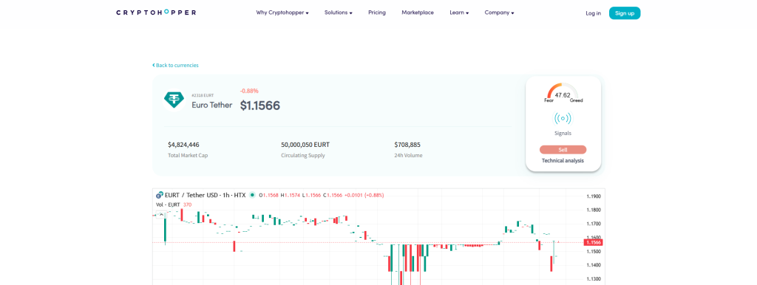Click the Vol - EURT indicator label
757x285 pixels.
coord(168,205)
